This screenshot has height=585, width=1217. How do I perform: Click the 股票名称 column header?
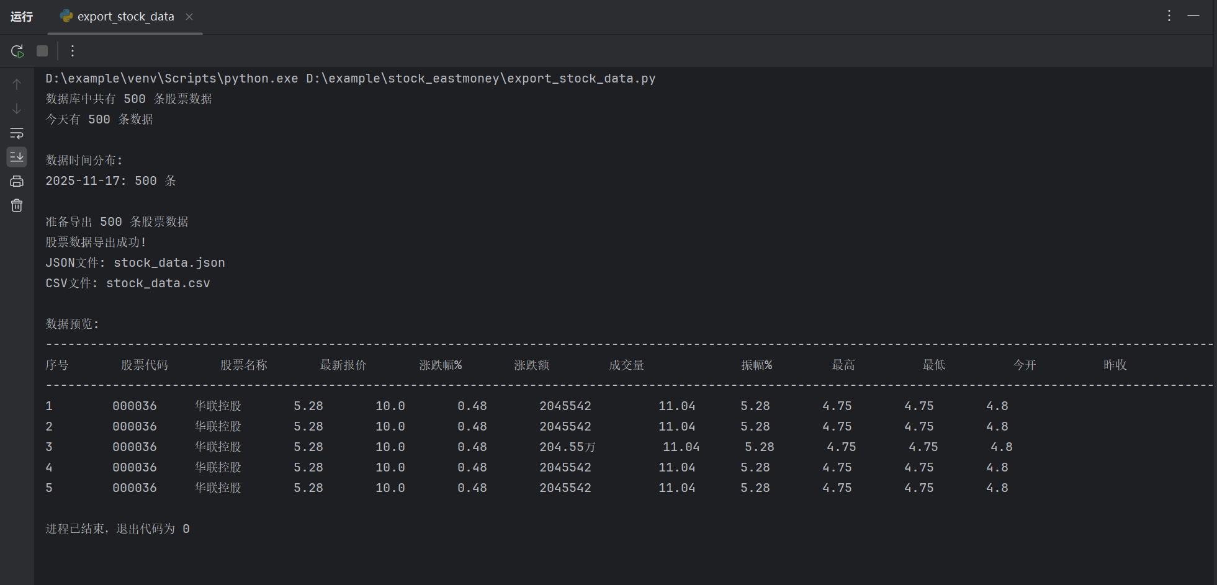coord(244,365)
